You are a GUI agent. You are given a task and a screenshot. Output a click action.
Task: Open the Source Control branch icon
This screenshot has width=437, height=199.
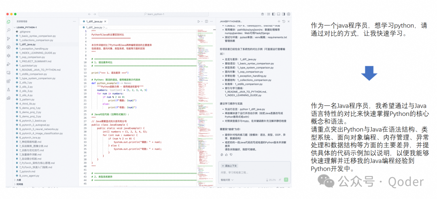[x=8, y=38]
